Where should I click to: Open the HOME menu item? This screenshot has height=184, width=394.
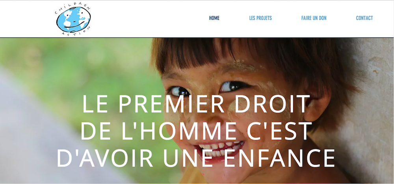click(214, 18)
